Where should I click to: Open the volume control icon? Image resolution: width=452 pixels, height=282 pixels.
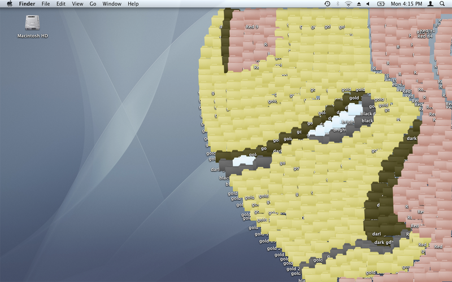pyautogui.click(x=368, y=4)
